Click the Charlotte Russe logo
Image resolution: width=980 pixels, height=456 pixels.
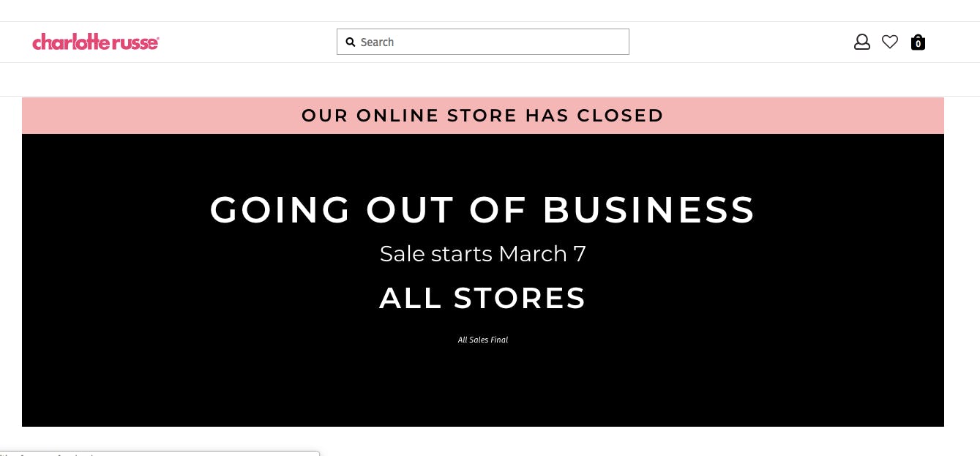point(96,42)
